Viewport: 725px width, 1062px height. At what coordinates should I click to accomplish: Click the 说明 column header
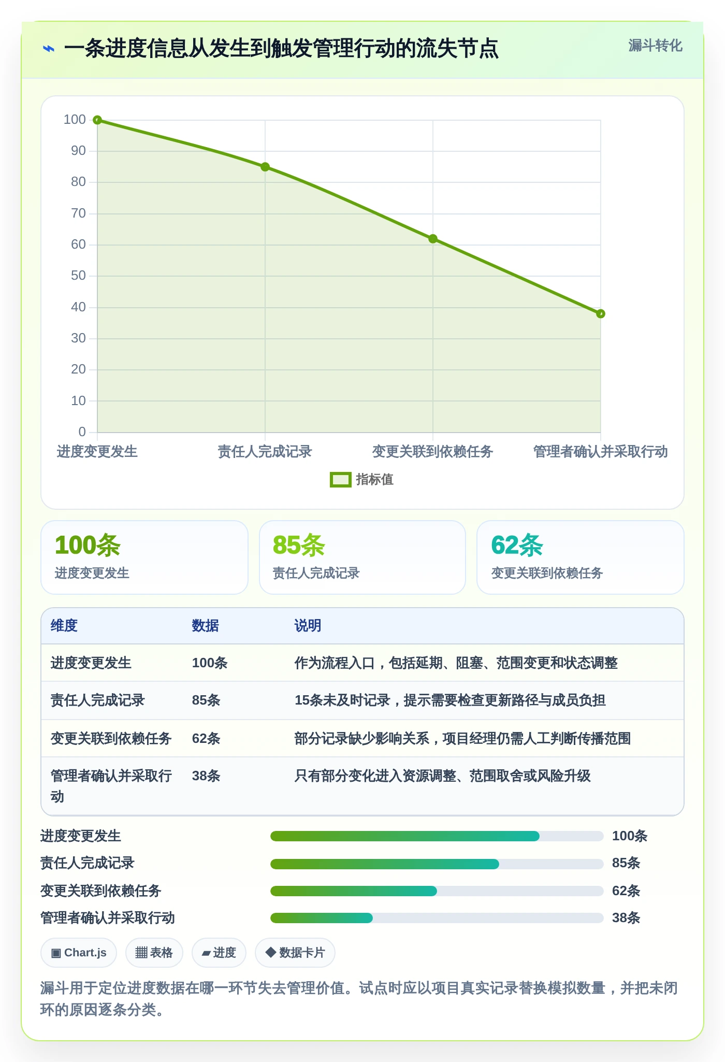pos(308,626)
